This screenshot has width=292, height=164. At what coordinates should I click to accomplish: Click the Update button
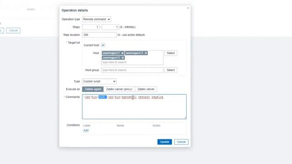tap(165, 142)
